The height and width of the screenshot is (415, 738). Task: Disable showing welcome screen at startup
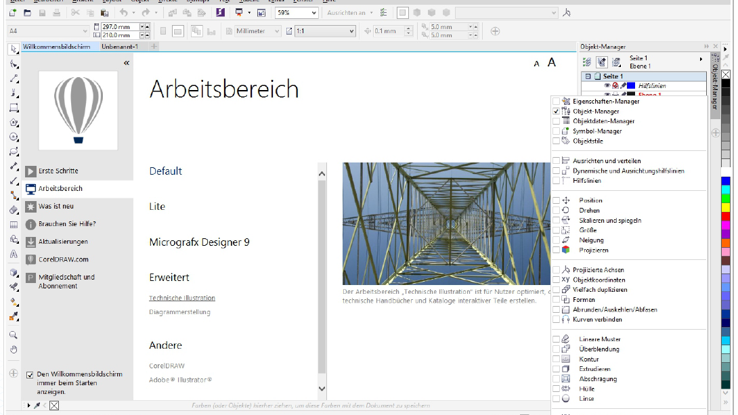click(30, 374)
